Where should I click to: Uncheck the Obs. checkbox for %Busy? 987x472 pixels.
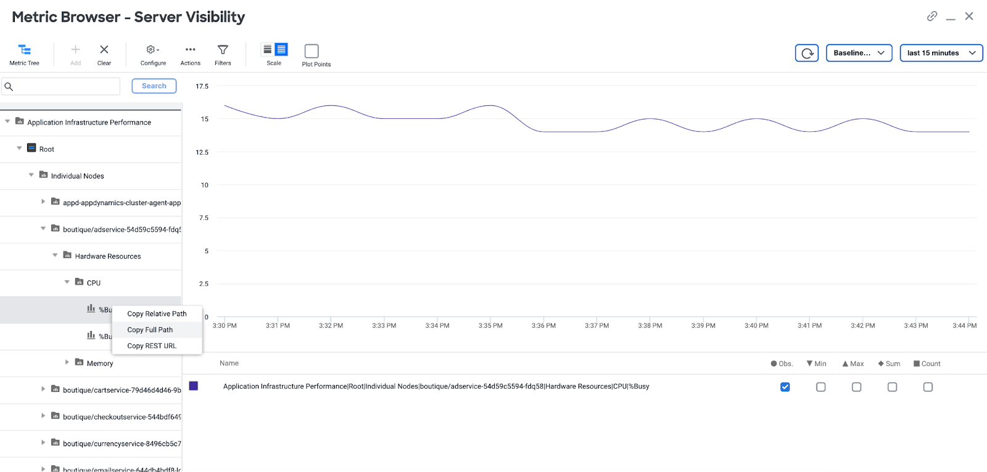tap(785, 387)
